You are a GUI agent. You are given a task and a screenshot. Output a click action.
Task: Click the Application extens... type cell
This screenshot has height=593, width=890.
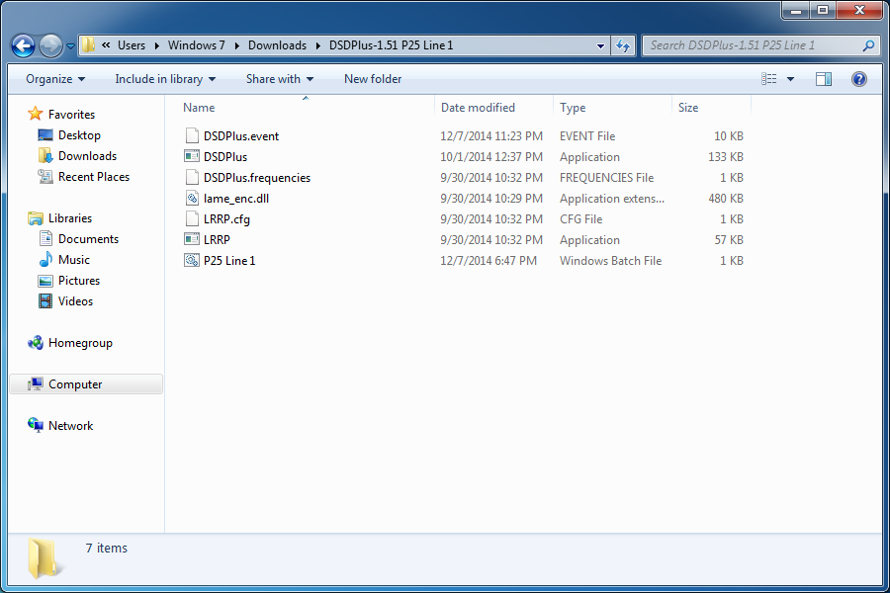[611, 199]
